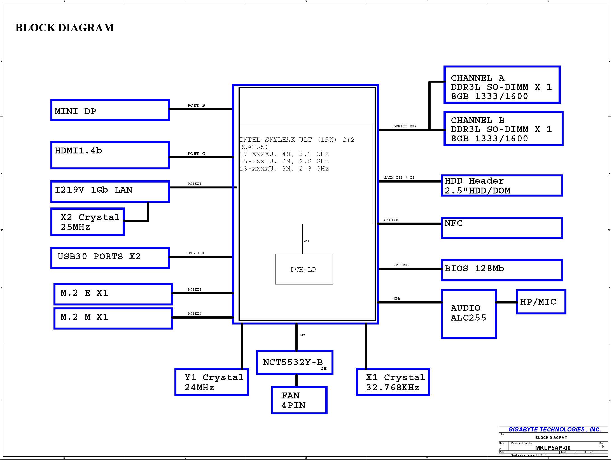
Task: Click the Channel B DDR3L SO-DIMM block
Action: [x=503, y=129]
